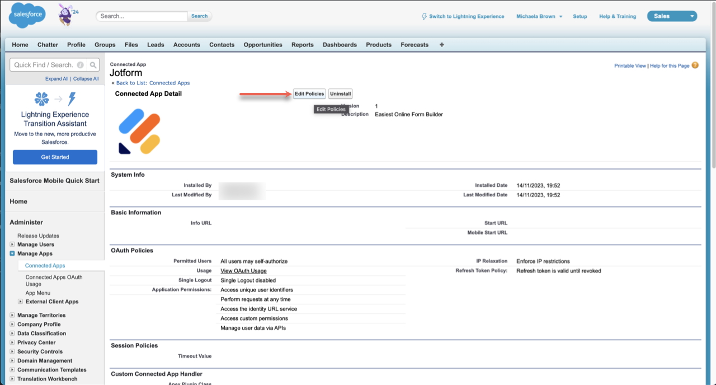Expand Translation Workbench section
This screenshot has width=716, height=385.
(12, 379)
